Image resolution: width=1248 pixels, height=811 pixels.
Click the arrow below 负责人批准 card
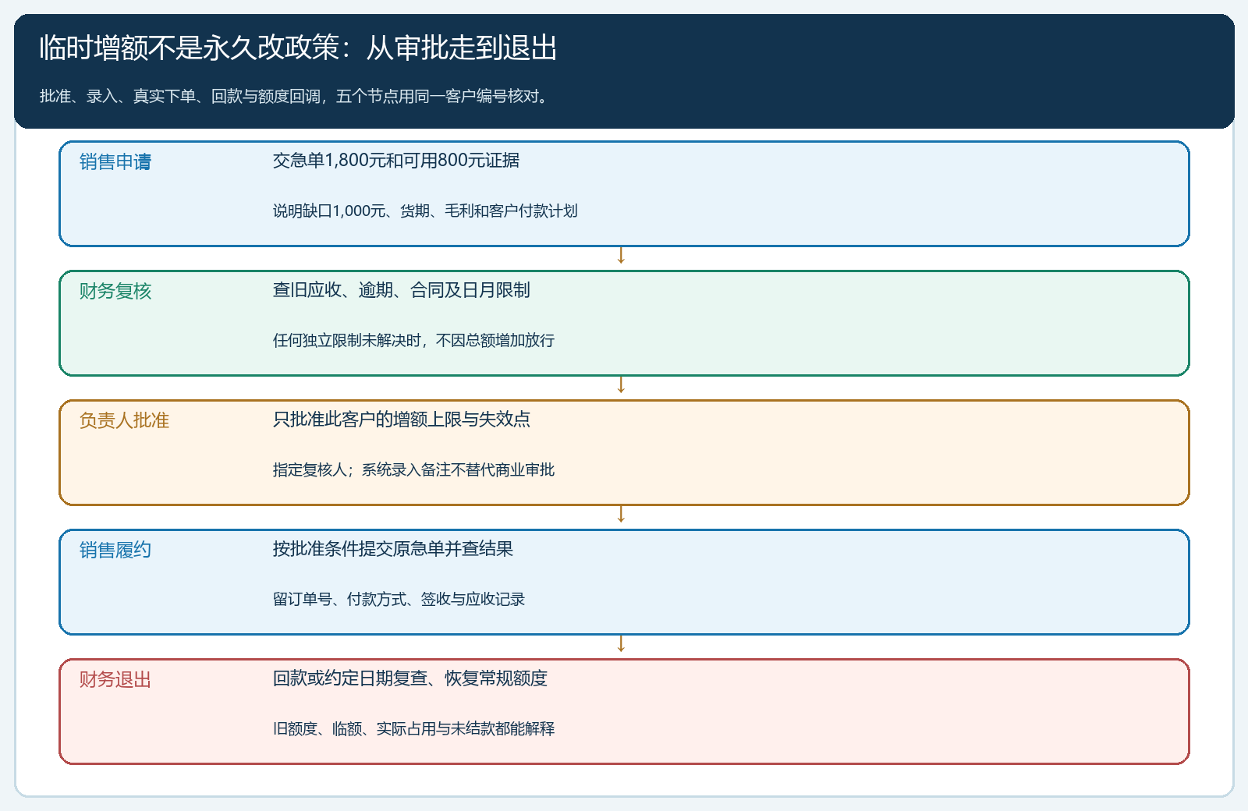coord(621,515)
